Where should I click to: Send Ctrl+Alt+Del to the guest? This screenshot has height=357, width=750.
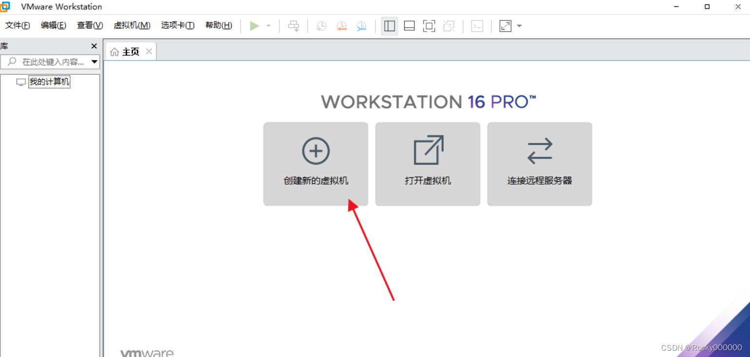point(294,26)
